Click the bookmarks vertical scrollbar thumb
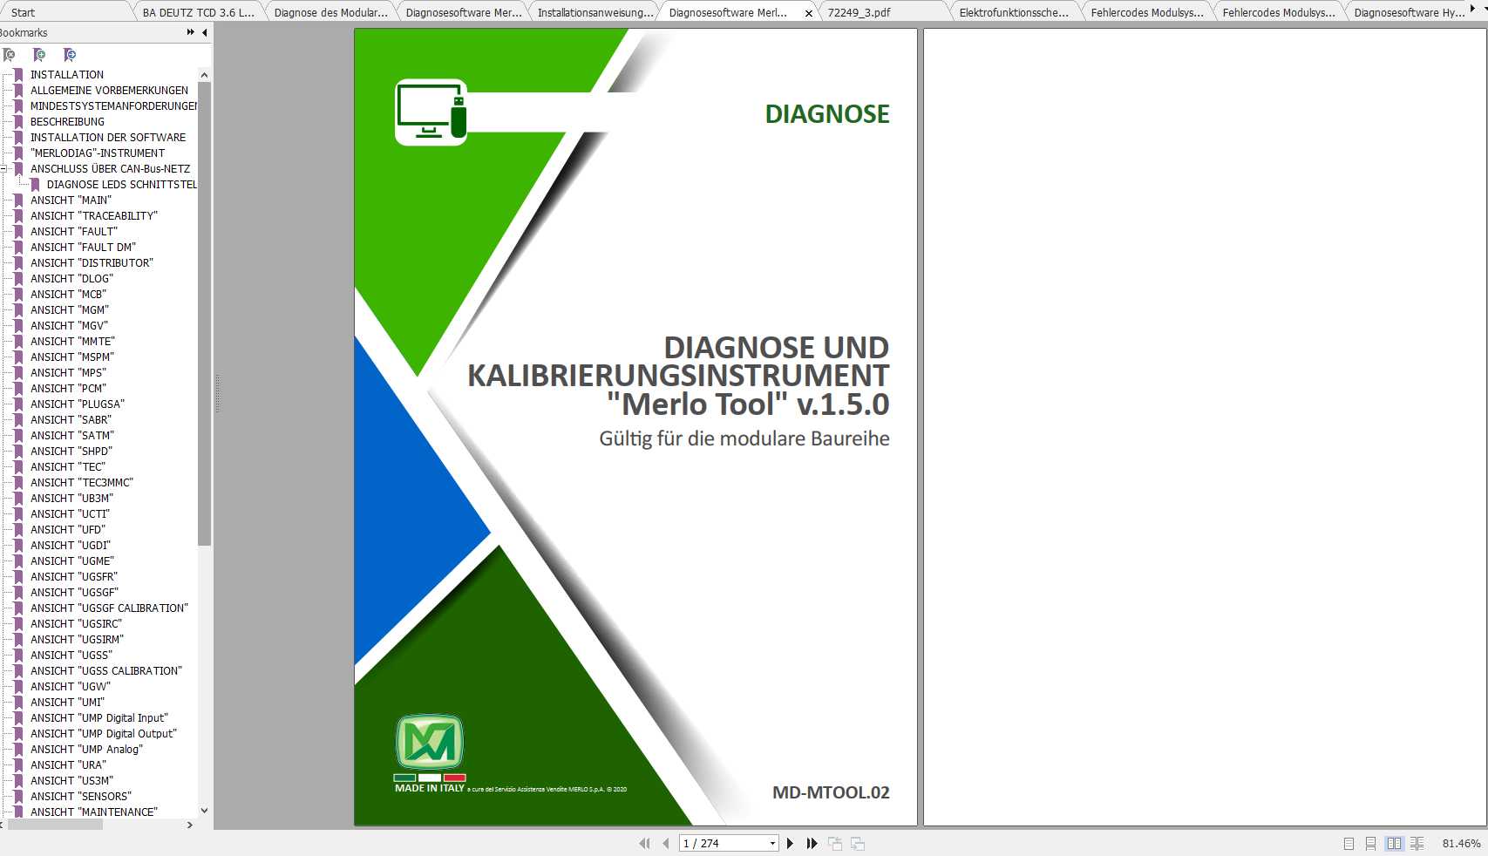This screenshot has width=1488, height=856. click(204, 314)
